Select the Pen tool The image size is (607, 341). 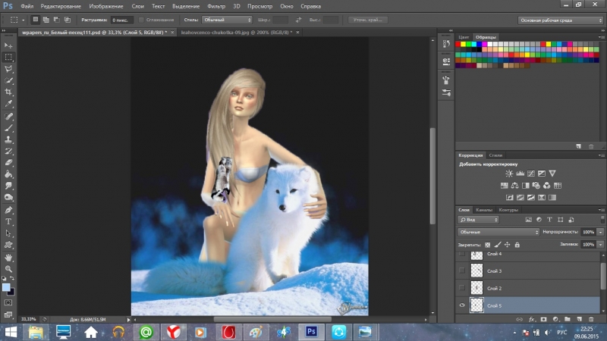pyautogui.click(x=8, y=210)
